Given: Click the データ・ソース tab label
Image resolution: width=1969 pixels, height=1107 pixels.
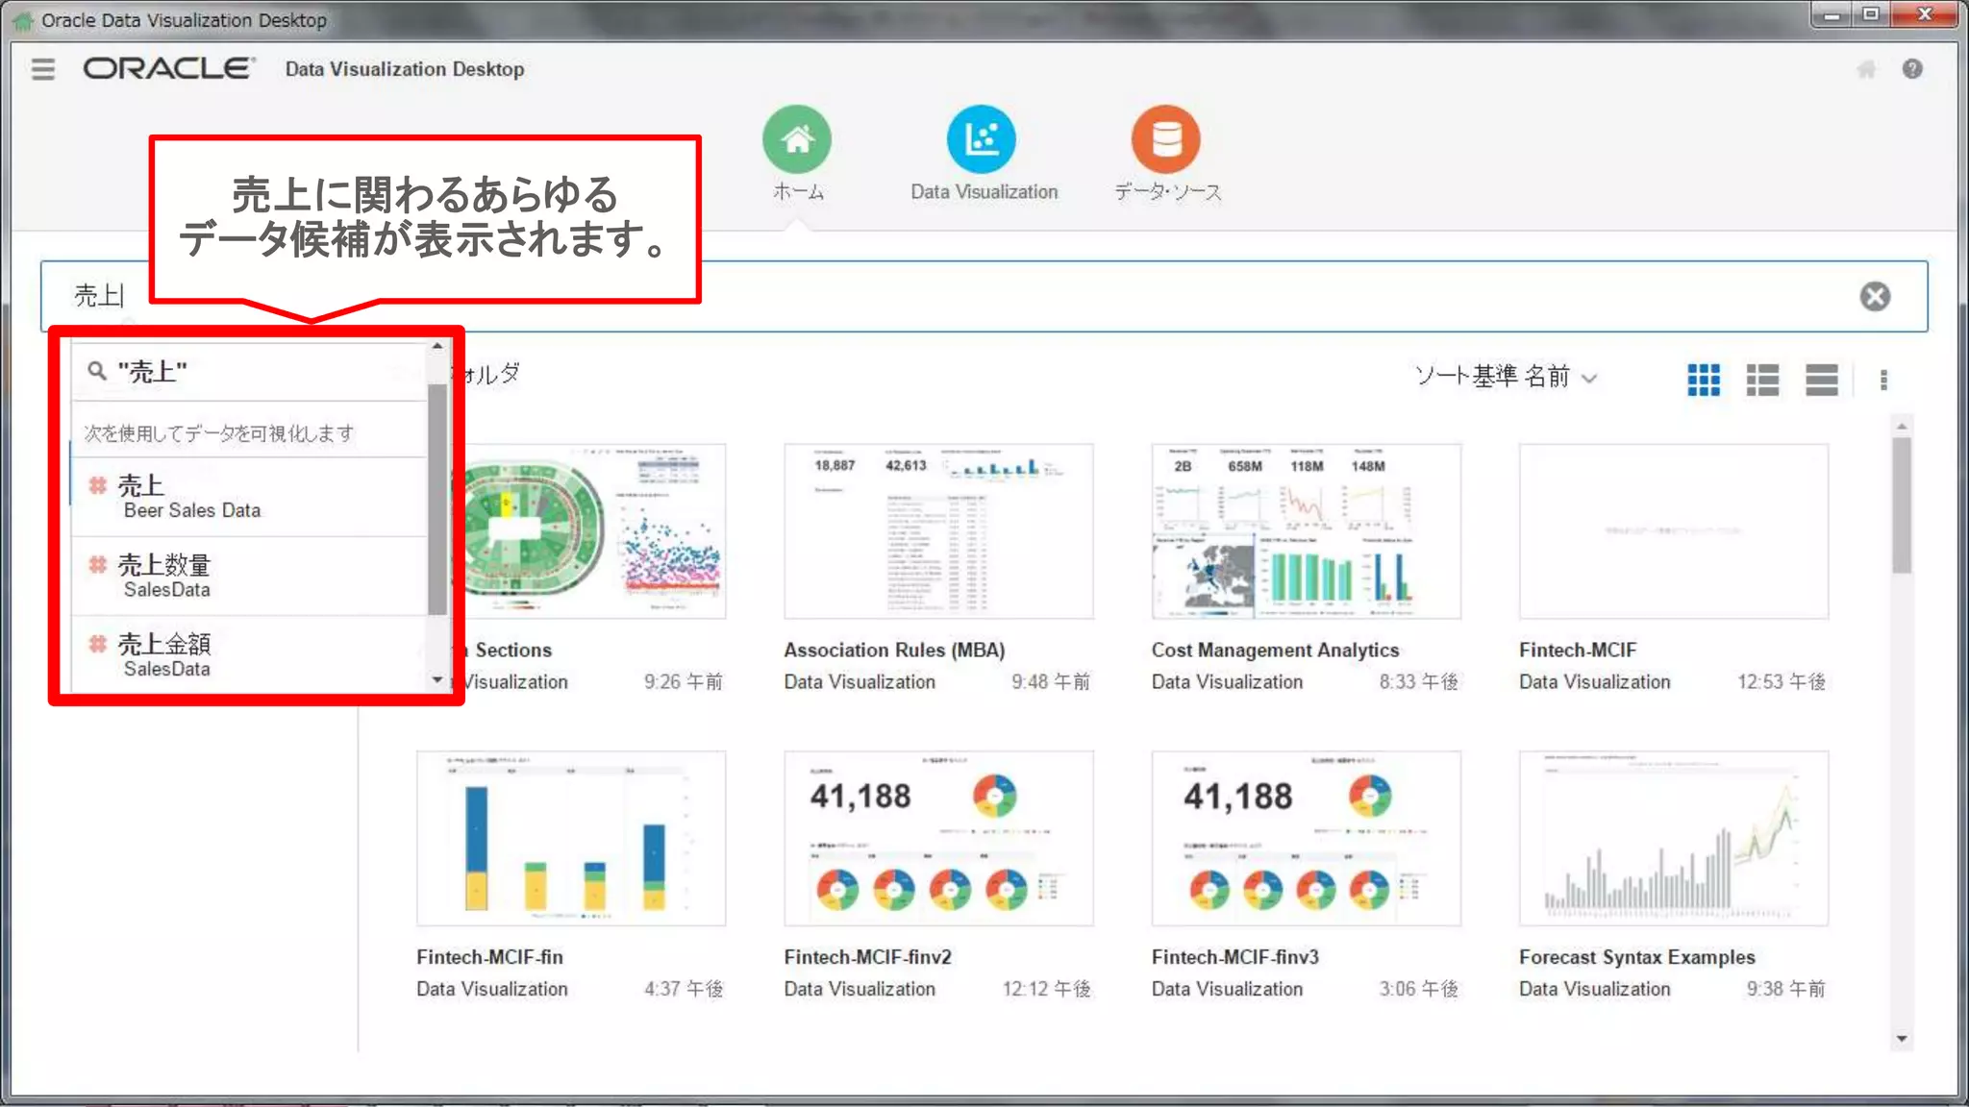Looking at the screenshot, I should point(1167,192).
